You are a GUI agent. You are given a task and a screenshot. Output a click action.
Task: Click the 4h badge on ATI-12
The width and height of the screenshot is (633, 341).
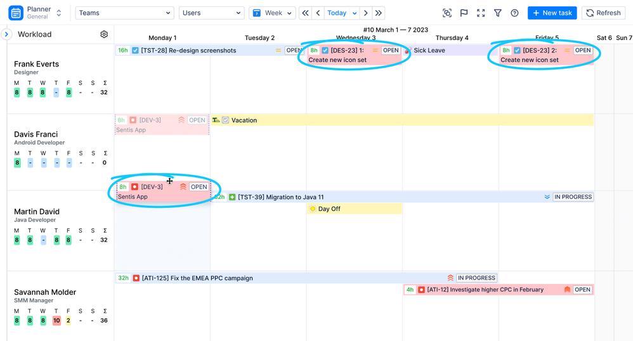(x=410, y=290)
